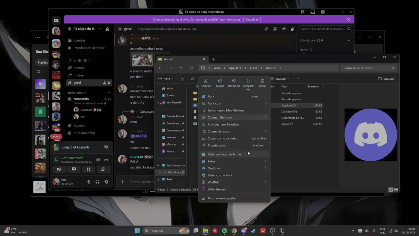Viewport: 419px width, 236px height.
Task: Open the OneDrive submenu entry
Action: click(x=234, y=168)
